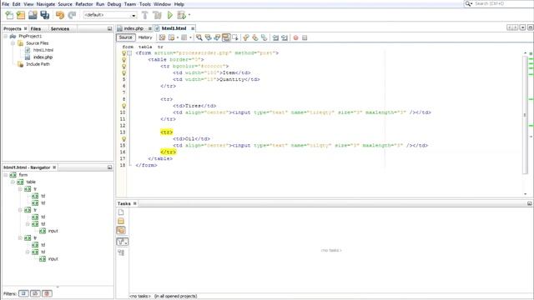Screen dimensions: 534x300
Task: Open the File menu
Action: 6,4
